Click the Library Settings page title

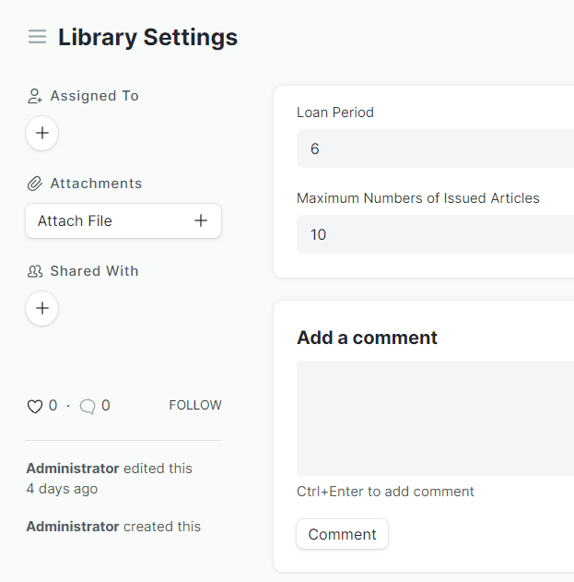point(147,37)
